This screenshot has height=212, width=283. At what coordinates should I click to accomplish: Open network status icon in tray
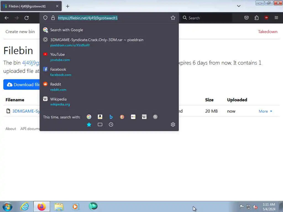pyautogui.click(x=248, y=207)
